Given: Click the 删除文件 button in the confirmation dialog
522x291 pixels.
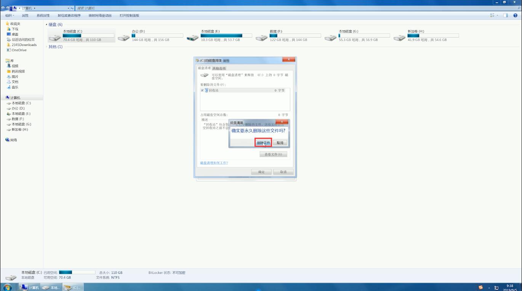Looking at the screenshot, I should tap(263, 143).
